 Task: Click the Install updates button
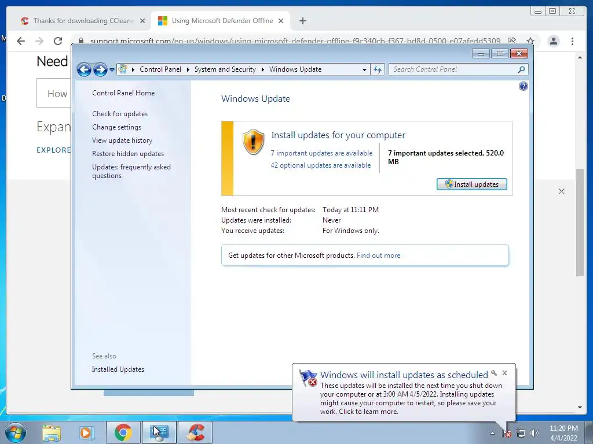(471, 184)
